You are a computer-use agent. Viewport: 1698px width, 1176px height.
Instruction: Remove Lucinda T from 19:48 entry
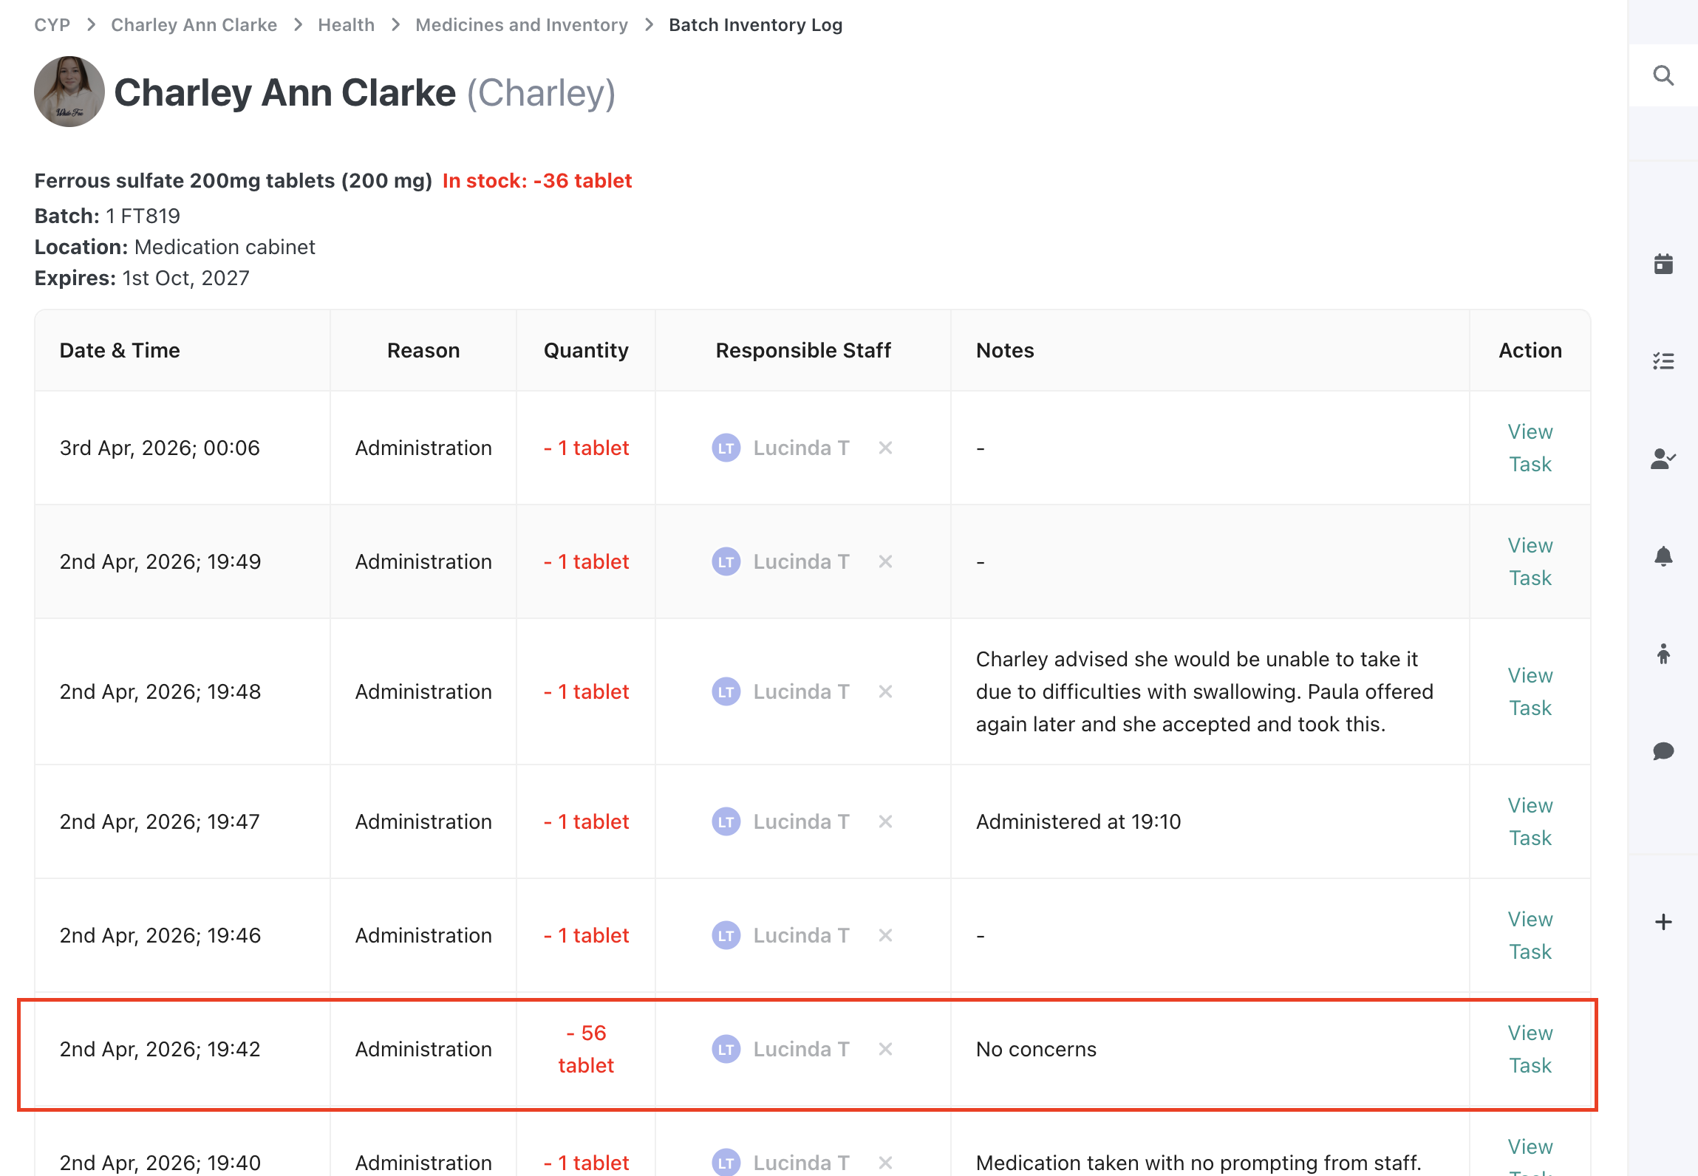(x=885, y=691)
